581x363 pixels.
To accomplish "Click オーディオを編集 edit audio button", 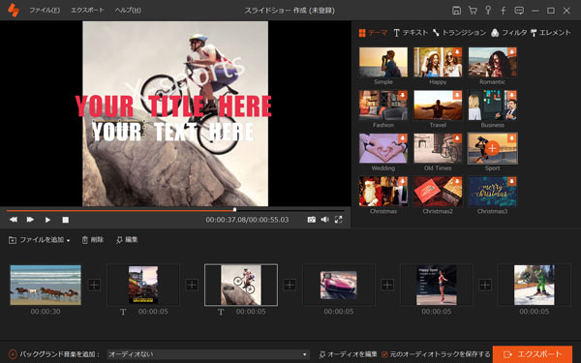I will tap(349, 354).
